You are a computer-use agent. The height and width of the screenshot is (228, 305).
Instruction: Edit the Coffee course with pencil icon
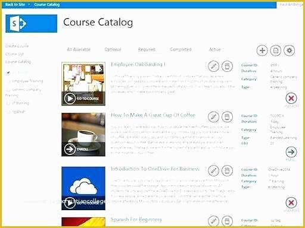click(x=213, y=117)
